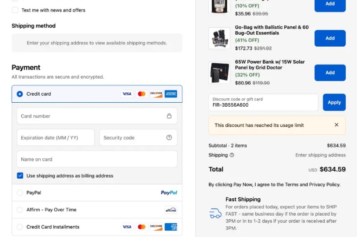Click the '(32% OFF)' discount label
This screenshot has height=237, width=357.
point(247,75)
